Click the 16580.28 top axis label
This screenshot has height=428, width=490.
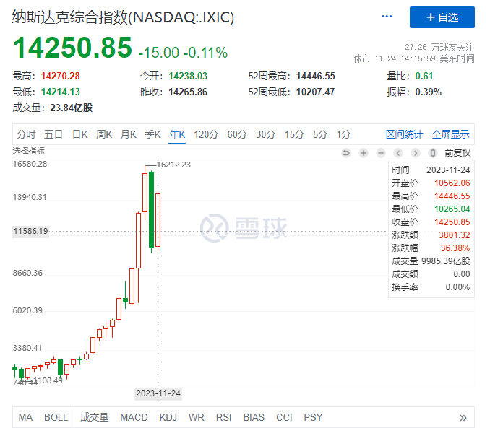(30, 165)
